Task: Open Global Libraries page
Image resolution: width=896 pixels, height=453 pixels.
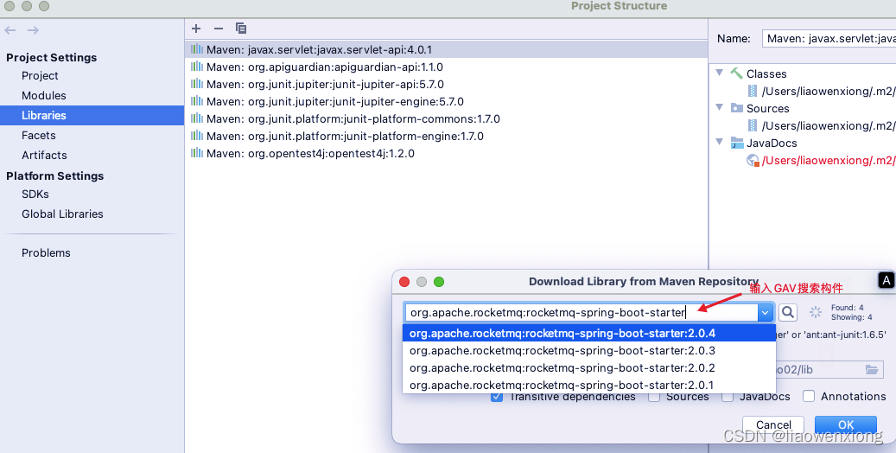Action: pos(62,214)
